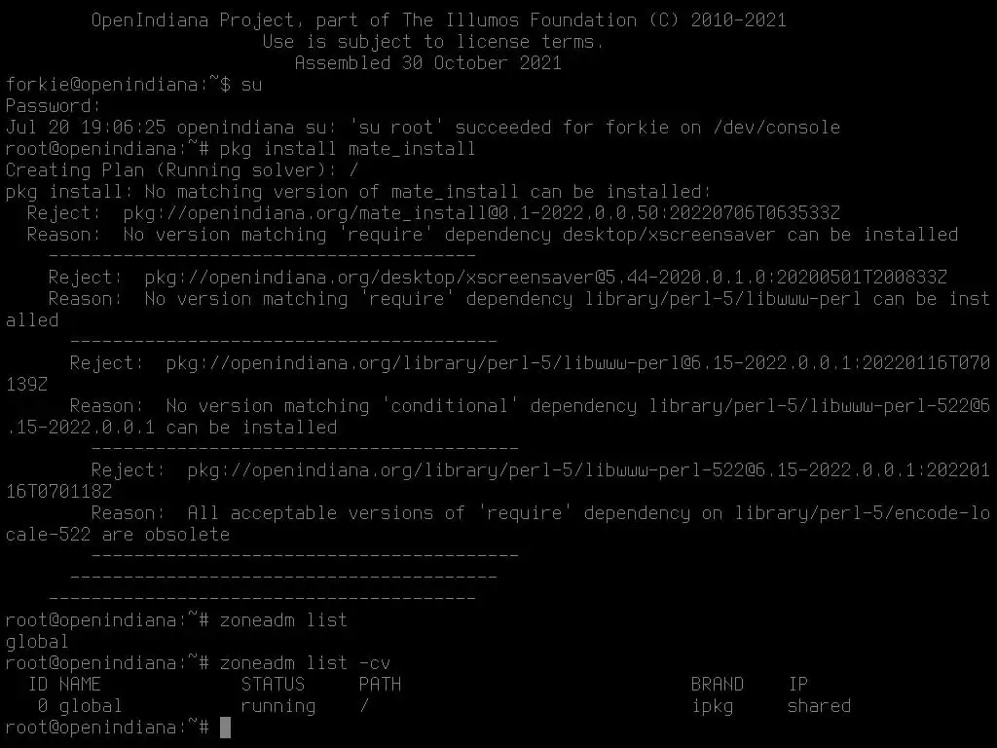Click the 'running' status of global zone

coord(277,706)
